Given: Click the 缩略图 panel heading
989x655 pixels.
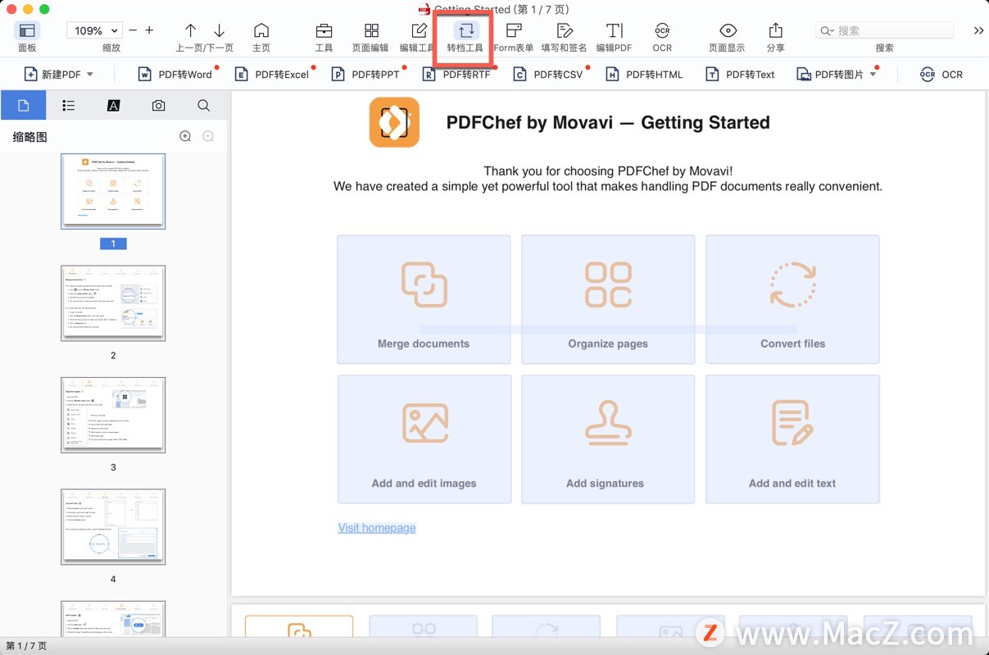Looking at the screenshot, I should pos(30,137).
